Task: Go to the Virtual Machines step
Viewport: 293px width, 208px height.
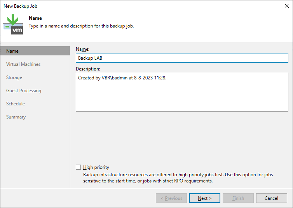Action: click(x=23, y=64)
